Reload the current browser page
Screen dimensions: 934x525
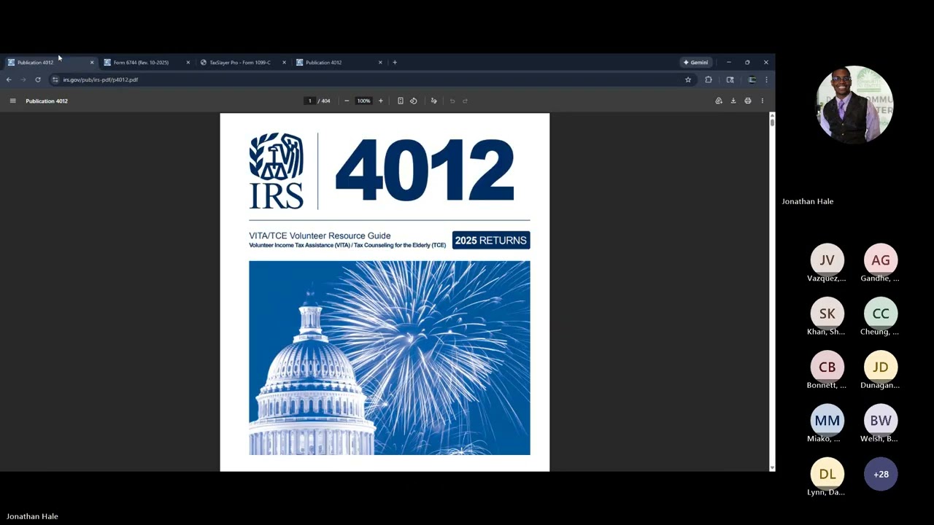pos(38,79)
